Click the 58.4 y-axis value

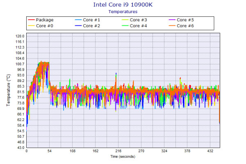21,125
